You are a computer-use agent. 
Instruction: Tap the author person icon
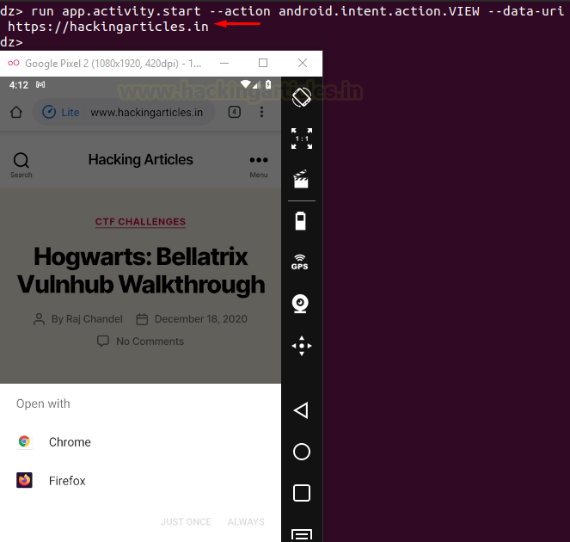[39, 319]
